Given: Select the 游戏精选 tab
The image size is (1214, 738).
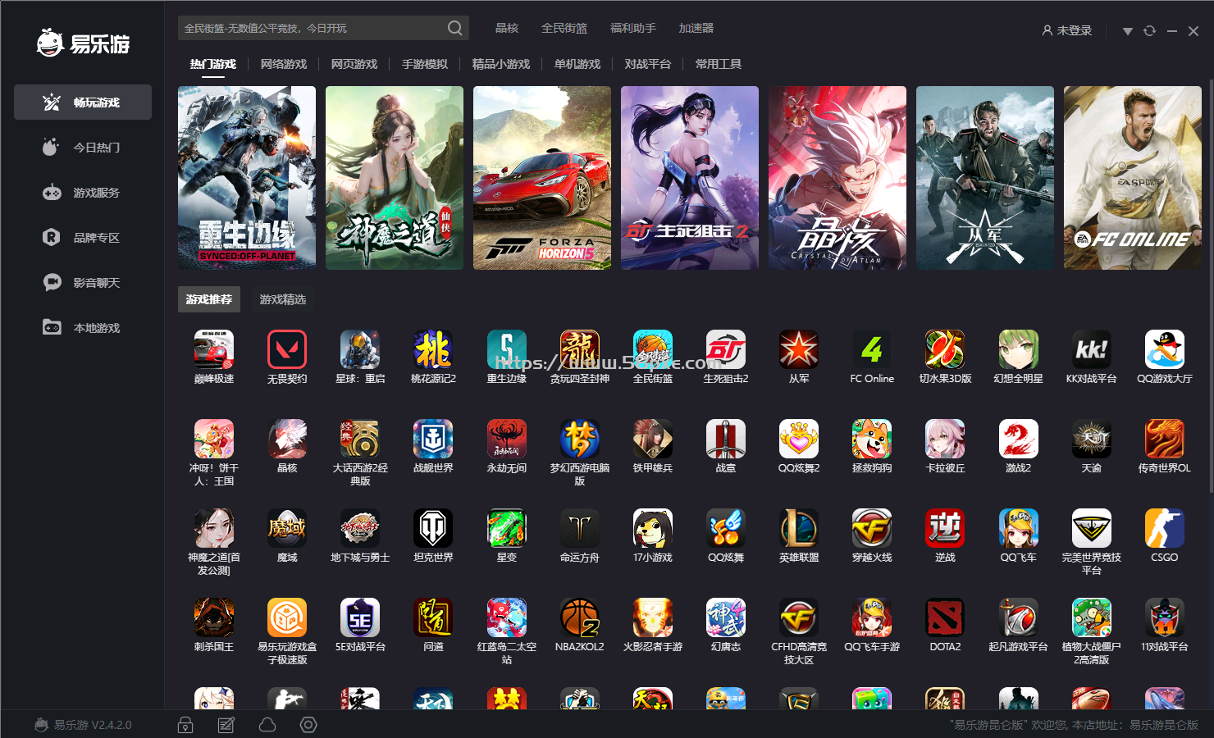Looking at the screenshot, I should (x=283, y=299).
